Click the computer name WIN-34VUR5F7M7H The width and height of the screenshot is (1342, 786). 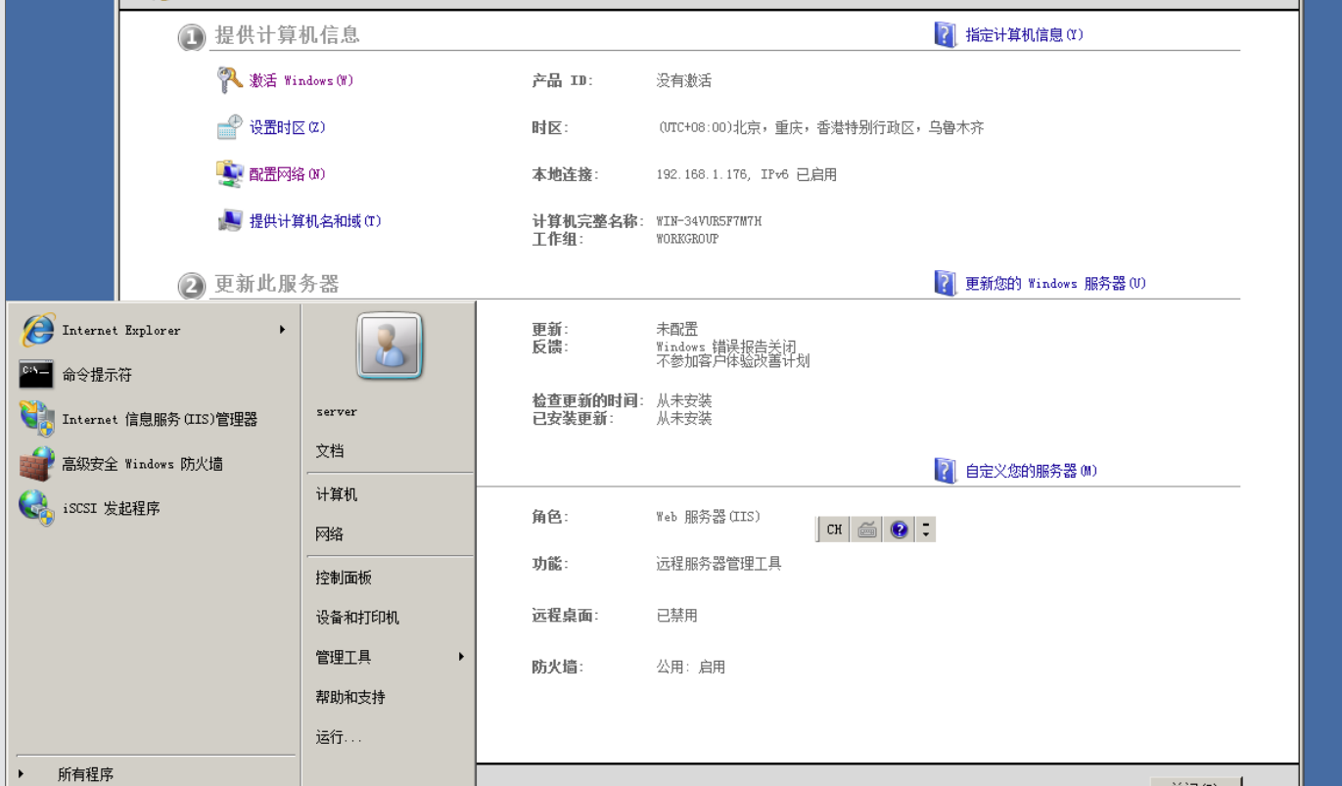point(709,221)
